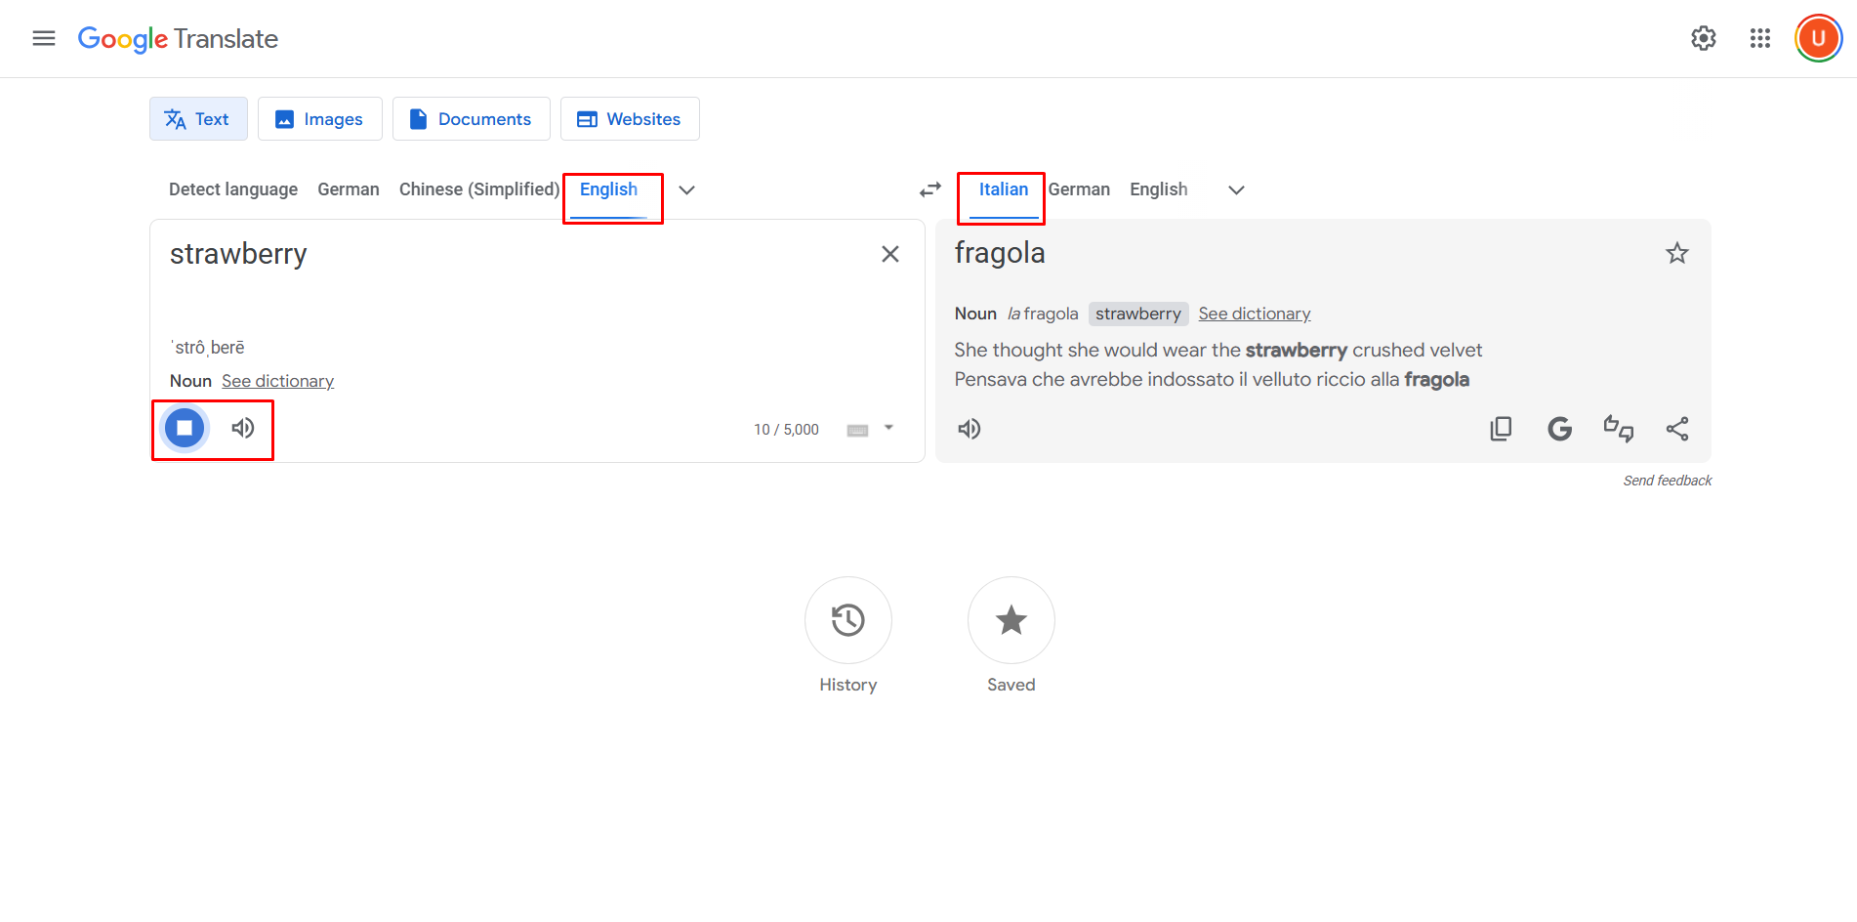1857x922 pixels.
Task: Open See dictionary for fragola
Action: click(1254, 313)
